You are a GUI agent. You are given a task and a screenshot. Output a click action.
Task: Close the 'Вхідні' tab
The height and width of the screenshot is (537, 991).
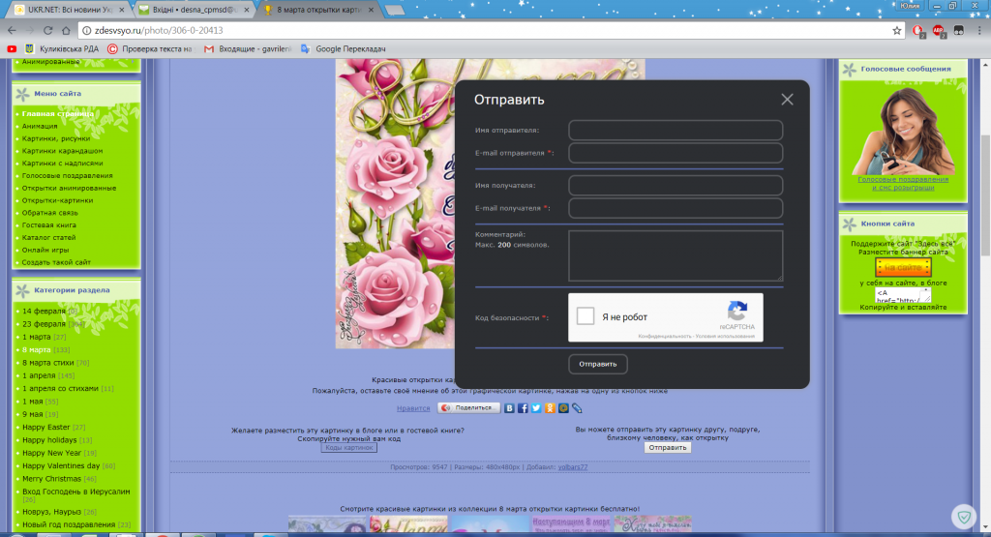click(247, 10)
